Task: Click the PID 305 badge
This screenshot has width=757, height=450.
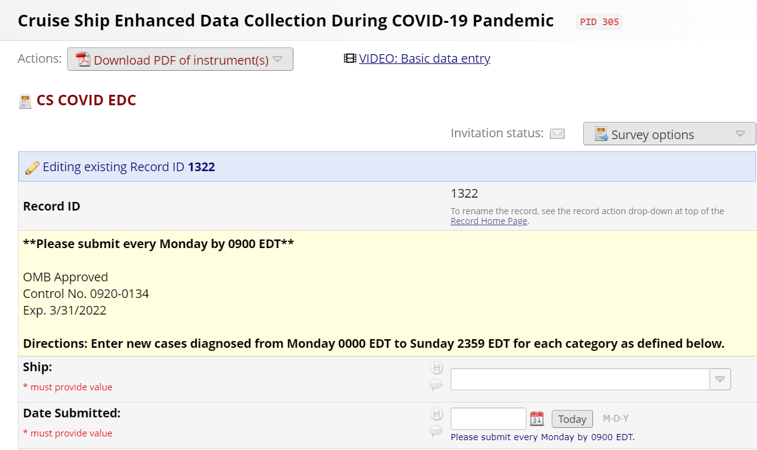Action: pyautogui.click(x=599, y=22)
